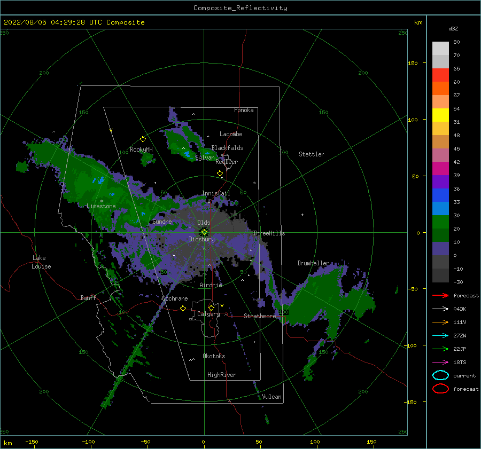
Task: Click the white 04DK arrow legend icon
Action: pos(440,309)
